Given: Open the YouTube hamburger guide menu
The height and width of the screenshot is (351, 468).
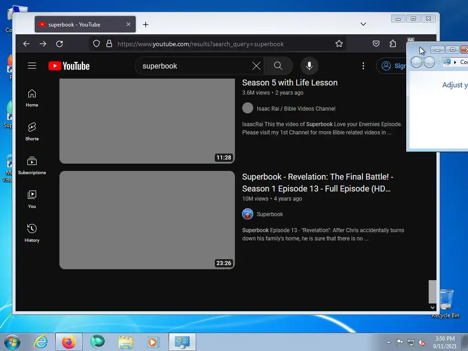Looking at the screenshot, I should point(32,66).
